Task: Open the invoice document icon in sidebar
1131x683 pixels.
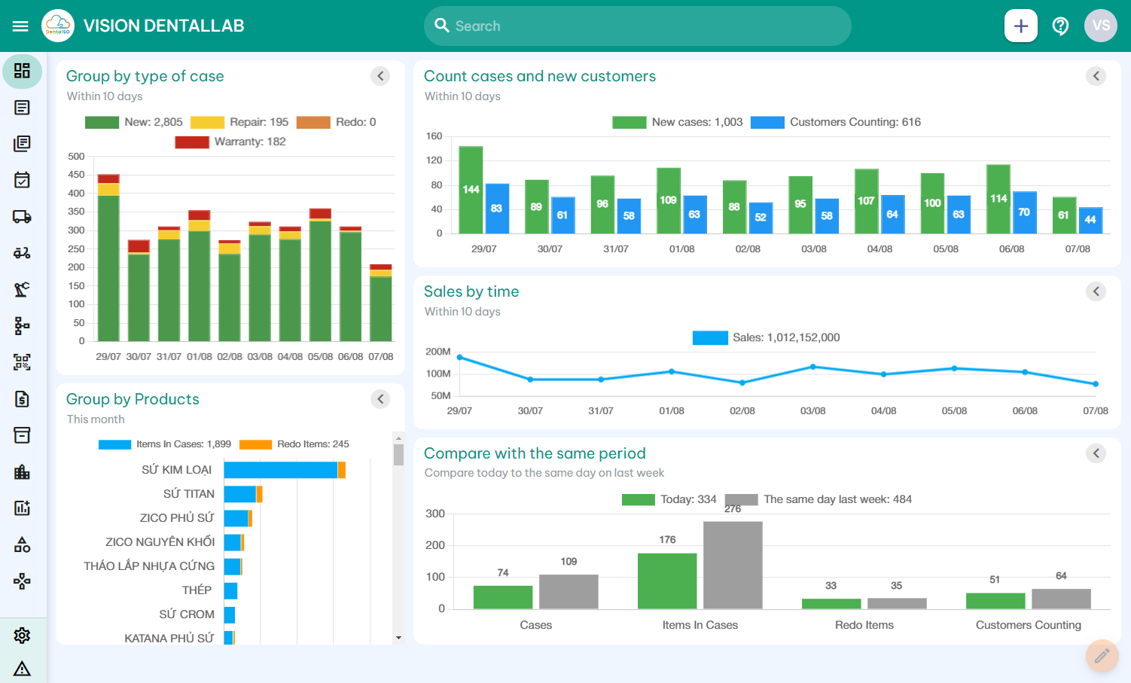Action: point(22,398)
